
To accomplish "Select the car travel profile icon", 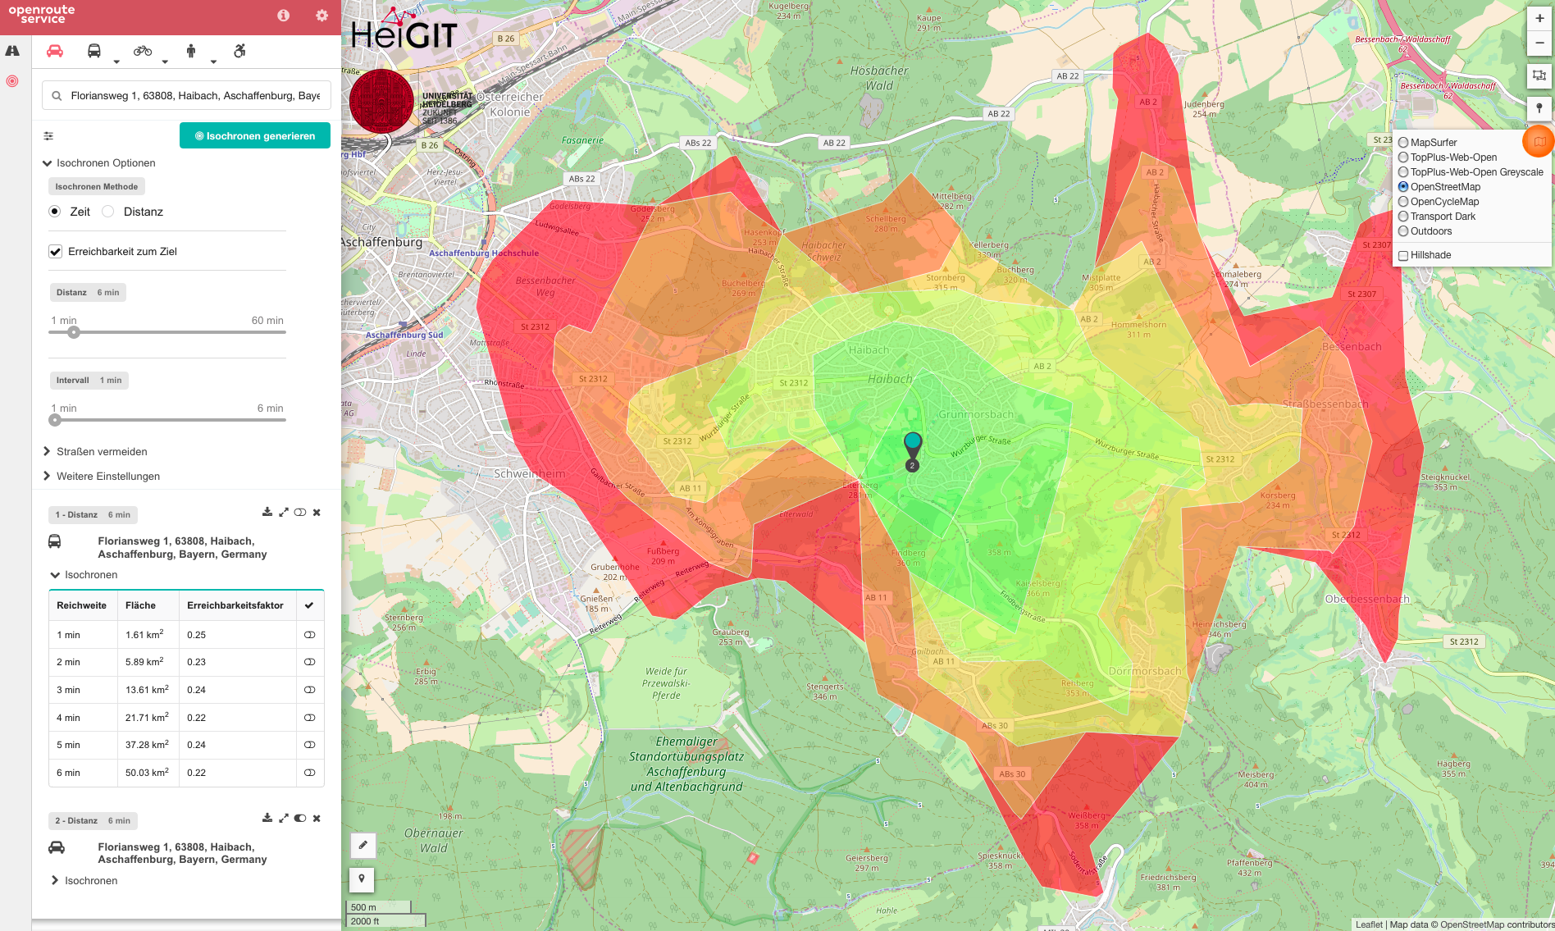I will click(x=55, y=51).
